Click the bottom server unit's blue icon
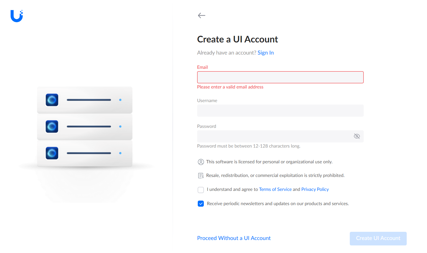 (52, 153)
